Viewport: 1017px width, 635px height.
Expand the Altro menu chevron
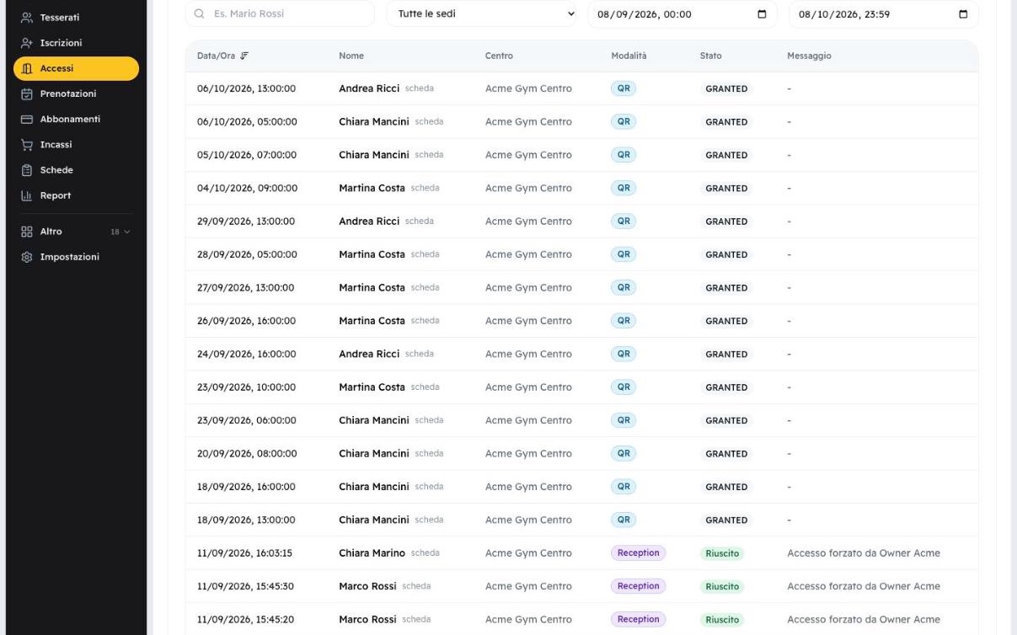[128, 232]
